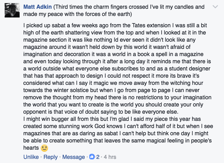Click the smiley face emoji

45,148
